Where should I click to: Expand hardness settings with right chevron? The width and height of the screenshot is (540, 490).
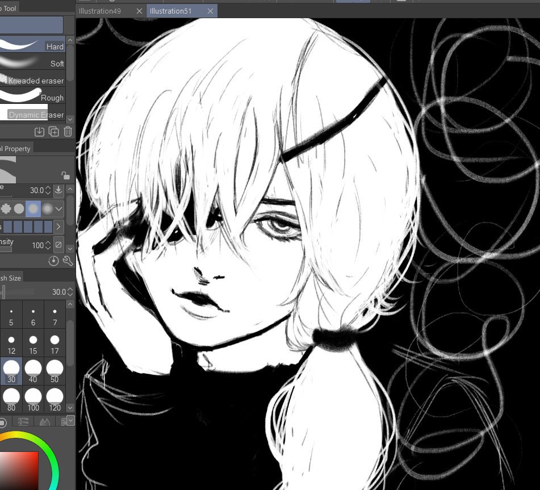[58, 227]
